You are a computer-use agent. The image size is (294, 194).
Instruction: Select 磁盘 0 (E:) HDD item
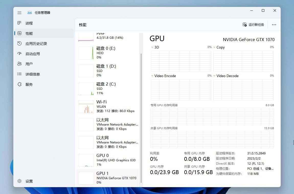point(108,53)
